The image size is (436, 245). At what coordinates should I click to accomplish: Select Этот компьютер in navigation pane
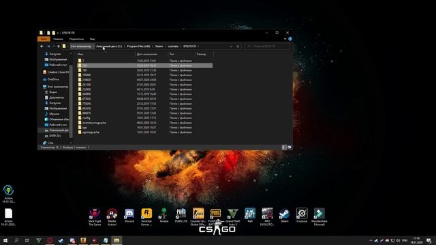point(55,86)
